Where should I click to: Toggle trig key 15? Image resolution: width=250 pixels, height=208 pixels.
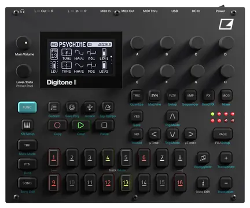tap(162, 183)
